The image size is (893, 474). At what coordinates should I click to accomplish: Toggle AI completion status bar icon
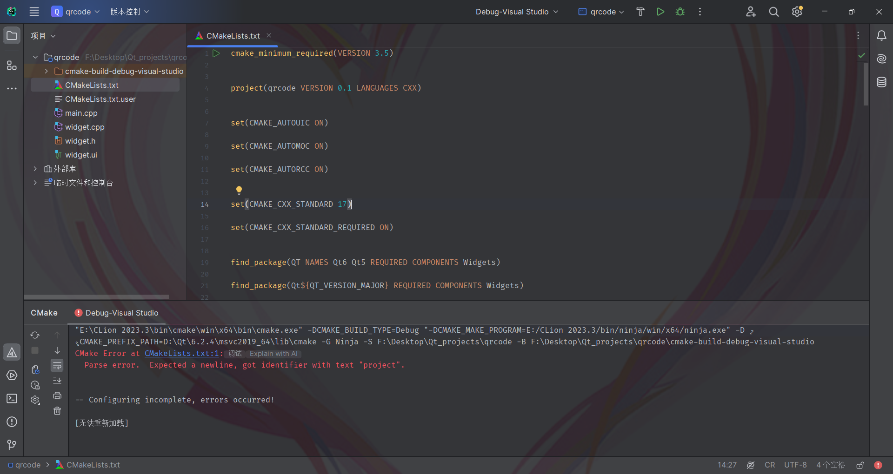751,465
